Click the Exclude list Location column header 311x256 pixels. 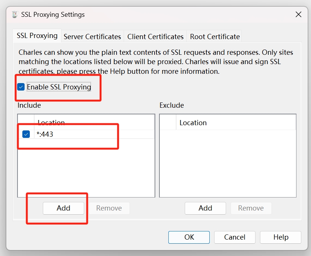point(236,123)
